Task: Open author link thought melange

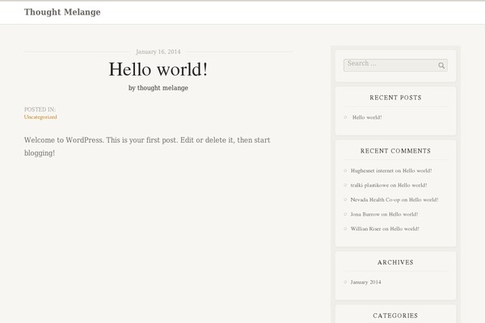Action: pos(162,88)
